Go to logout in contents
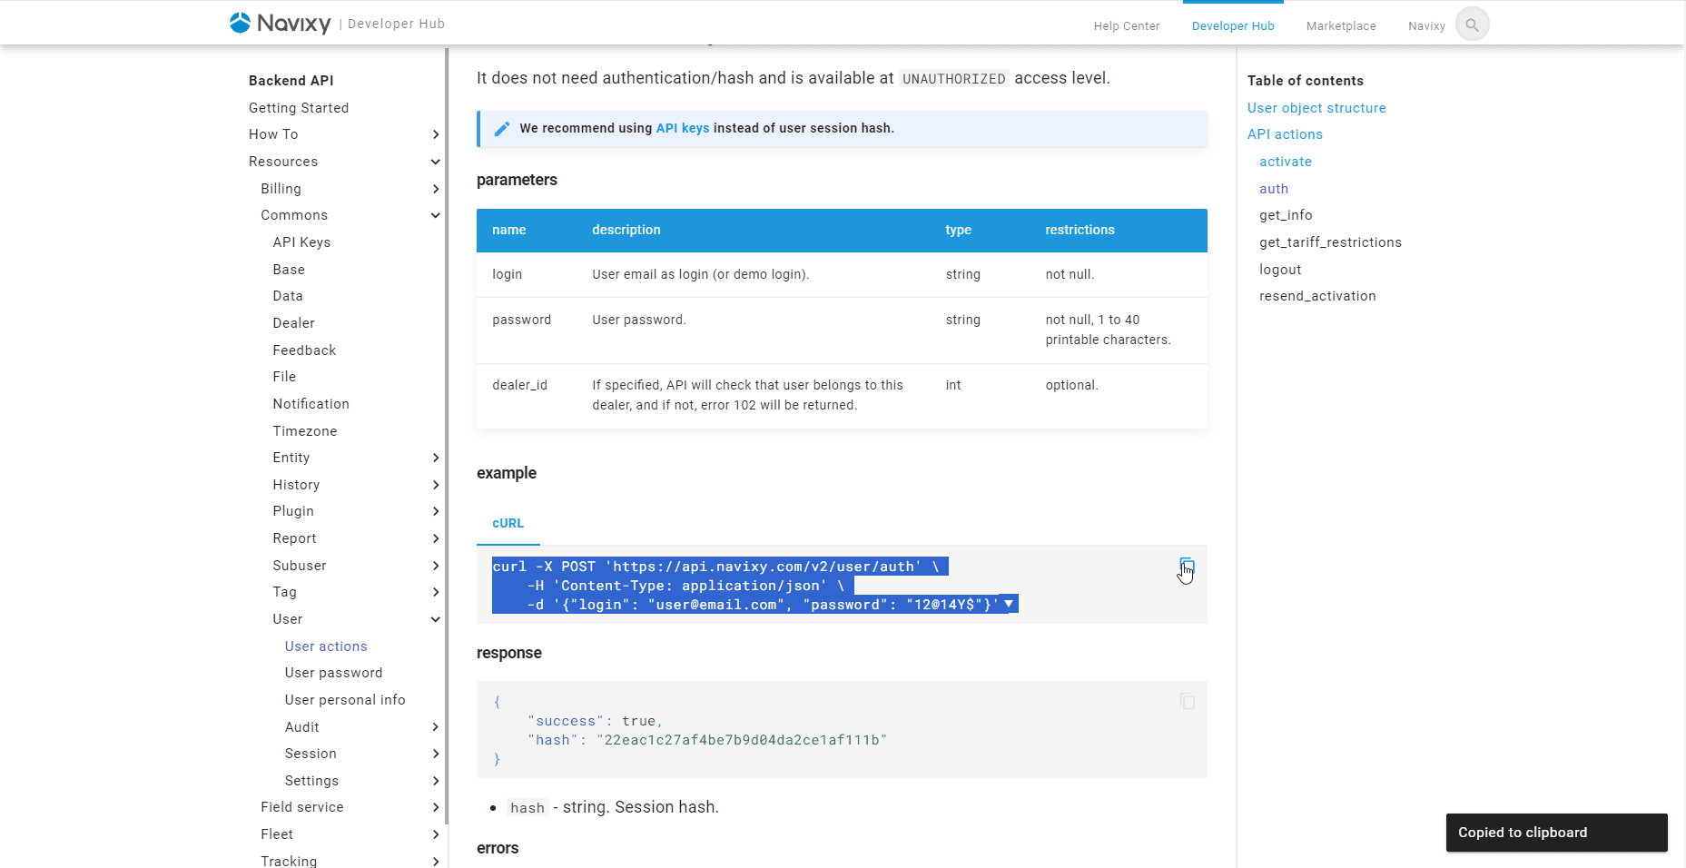The image size is (1686, 868). [x=1280, y=270]
